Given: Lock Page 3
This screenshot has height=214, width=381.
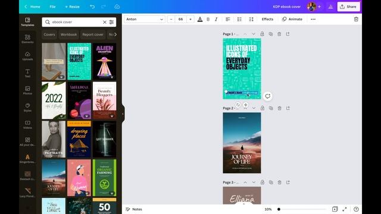Looking at the screenshot, I should point(262,182).
